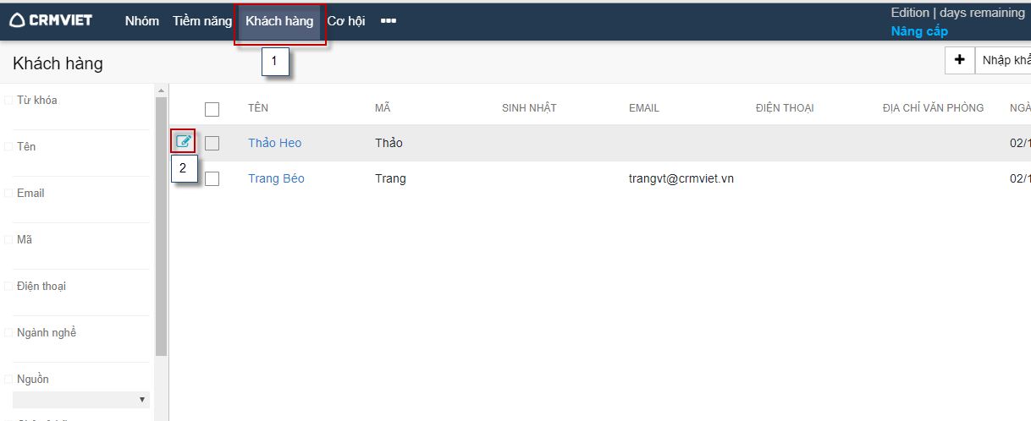Toggle the select-all checkbox in table header

click(x=212, y=109)
